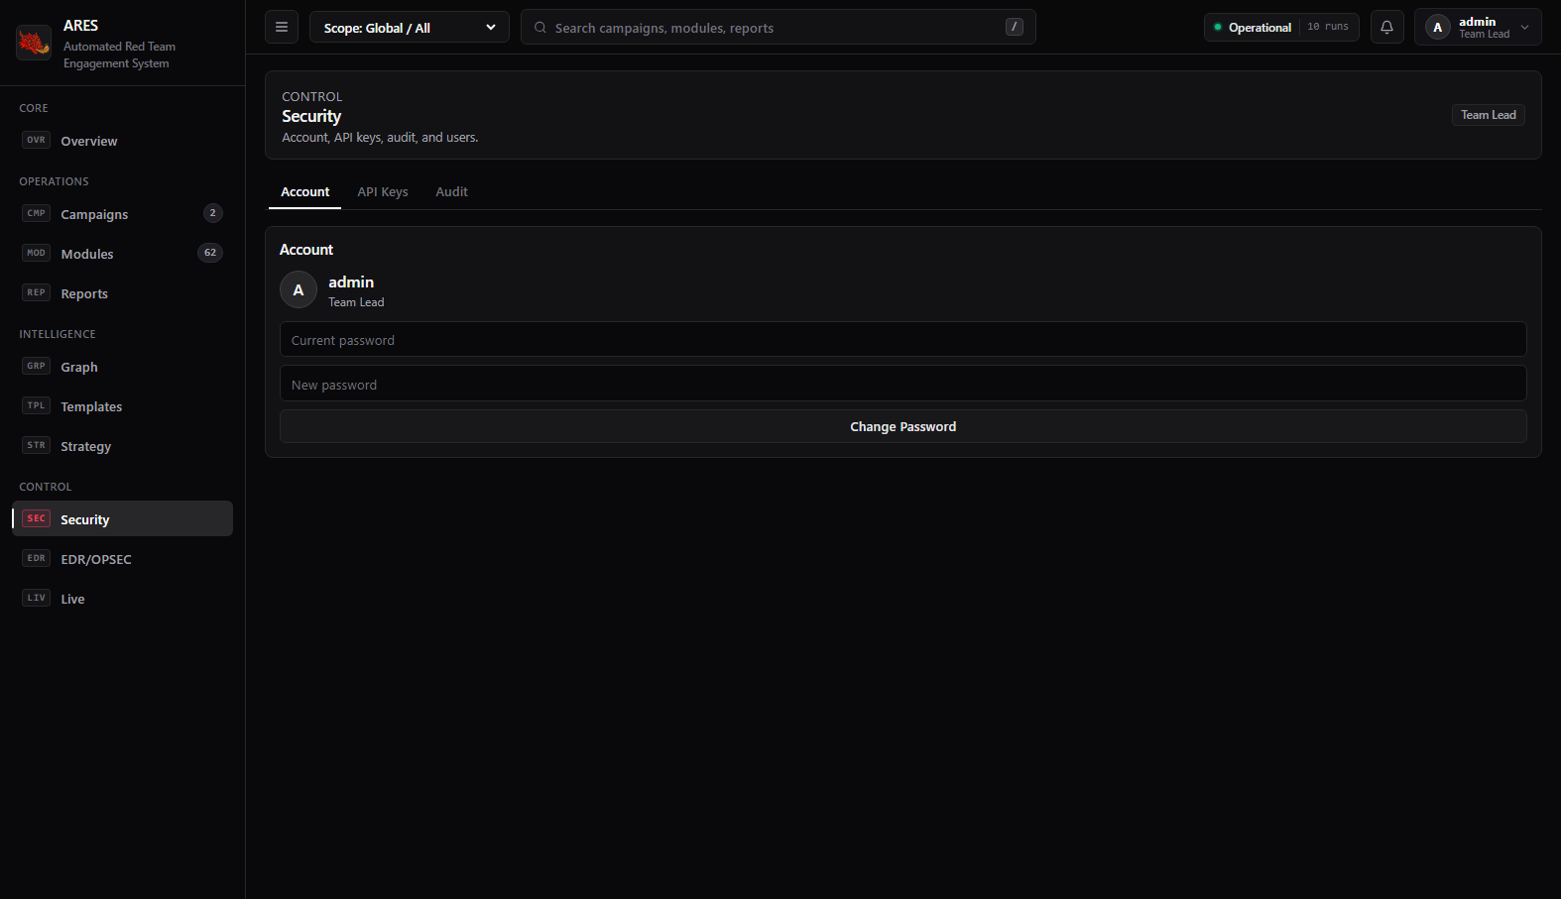The width and height of the screenshot is (1561, 899).
Task: Open Overview in the sidebar
Action: coord(122,141)
